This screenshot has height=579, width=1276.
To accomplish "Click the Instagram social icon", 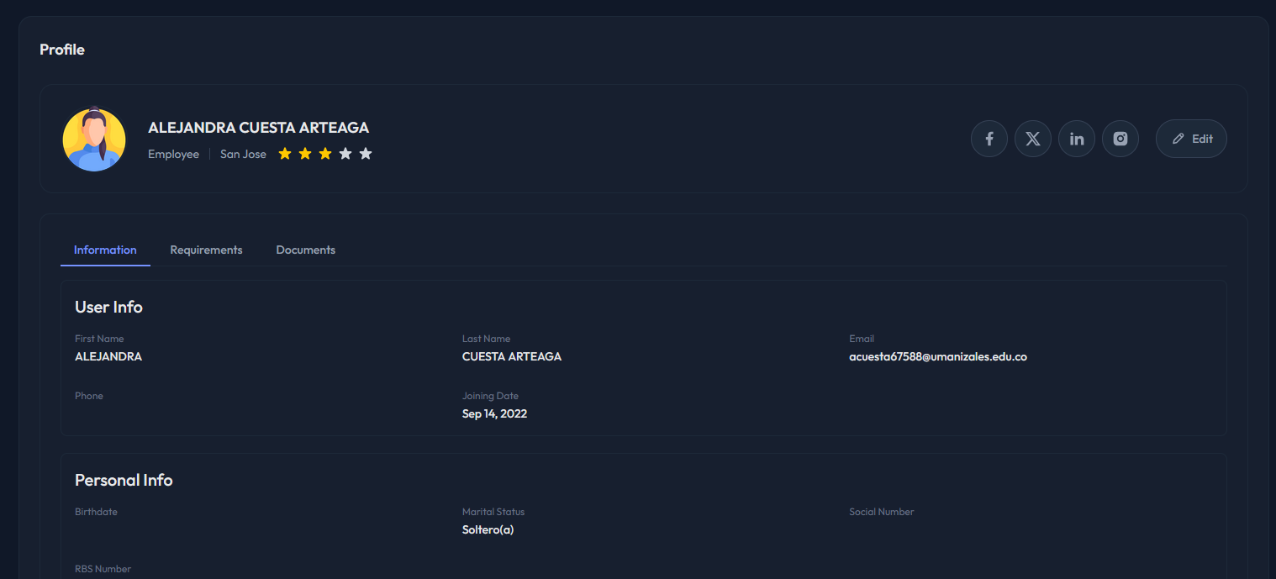I will [1120, 139].
